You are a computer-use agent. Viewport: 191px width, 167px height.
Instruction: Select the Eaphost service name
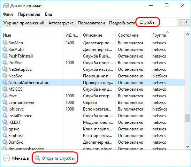16,136
